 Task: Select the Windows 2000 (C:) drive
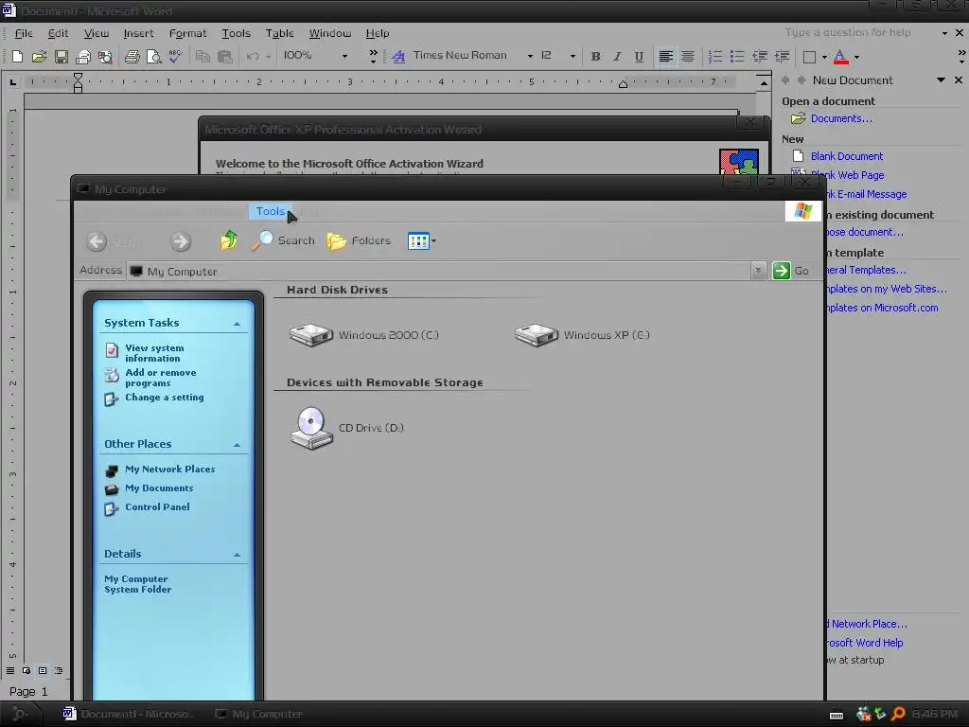[x=364, y=335]
